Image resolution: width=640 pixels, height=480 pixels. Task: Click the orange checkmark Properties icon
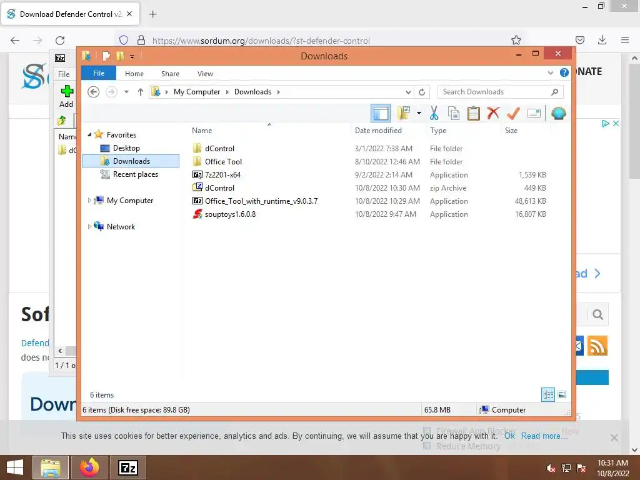[x=513, y=113]
